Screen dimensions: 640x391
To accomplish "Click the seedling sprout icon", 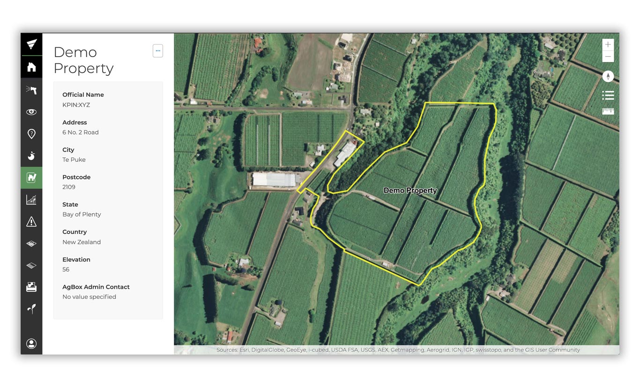I will (31, 309).
